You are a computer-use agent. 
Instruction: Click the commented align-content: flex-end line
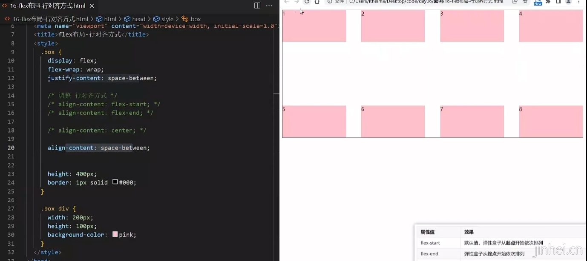101,113
